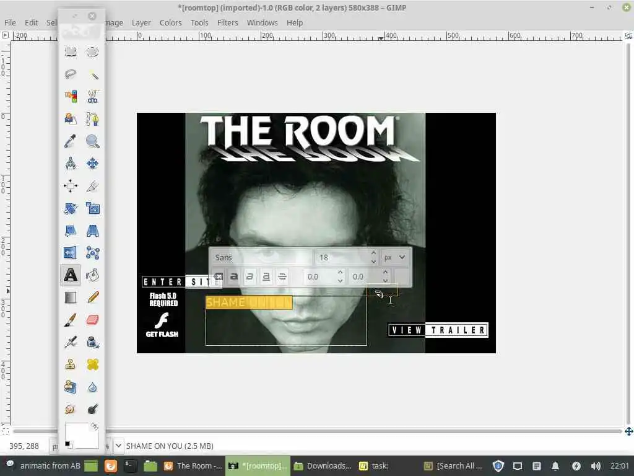Choose the Alignment tool

(71, 186)
